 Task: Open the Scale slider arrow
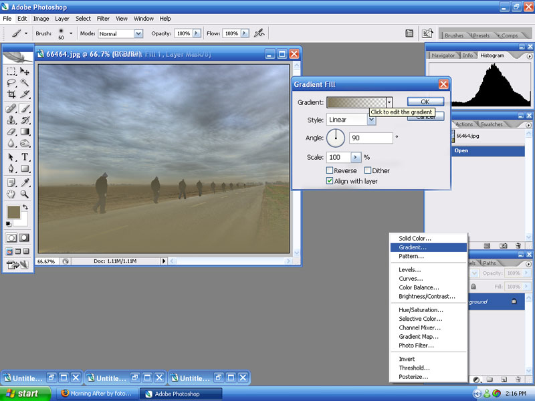tap(356, 157)
